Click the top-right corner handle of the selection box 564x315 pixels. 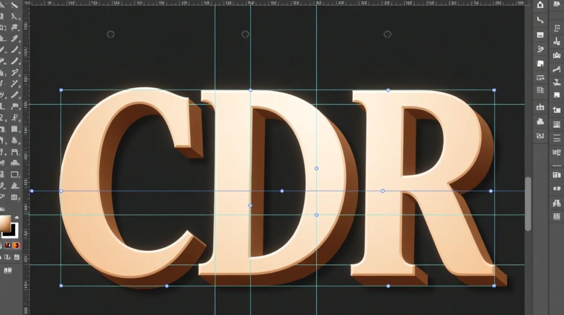pyautogui.click(x=494, y=90)
